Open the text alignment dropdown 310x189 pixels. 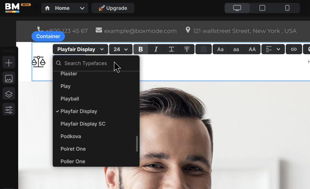point(273,49)
